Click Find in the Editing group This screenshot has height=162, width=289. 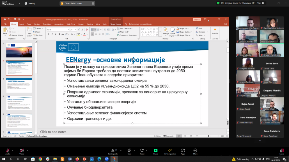click(199, 29)
